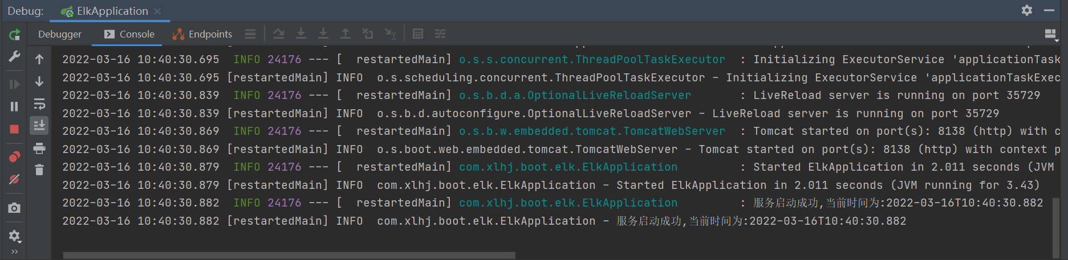The image size is (1068, 260).
Task: Click the Resume Program icon
Action: click(x=14, y=84)
